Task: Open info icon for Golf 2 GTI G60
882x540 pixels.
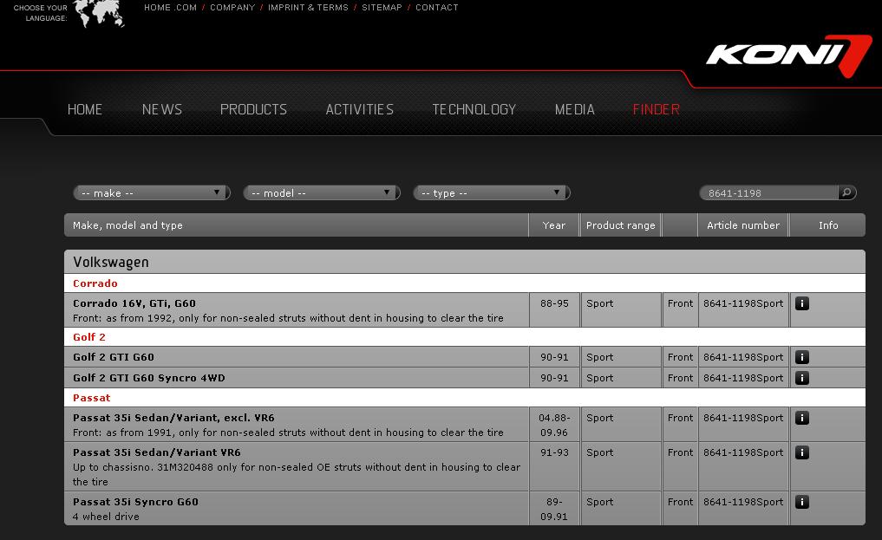Action: [802, 357]
